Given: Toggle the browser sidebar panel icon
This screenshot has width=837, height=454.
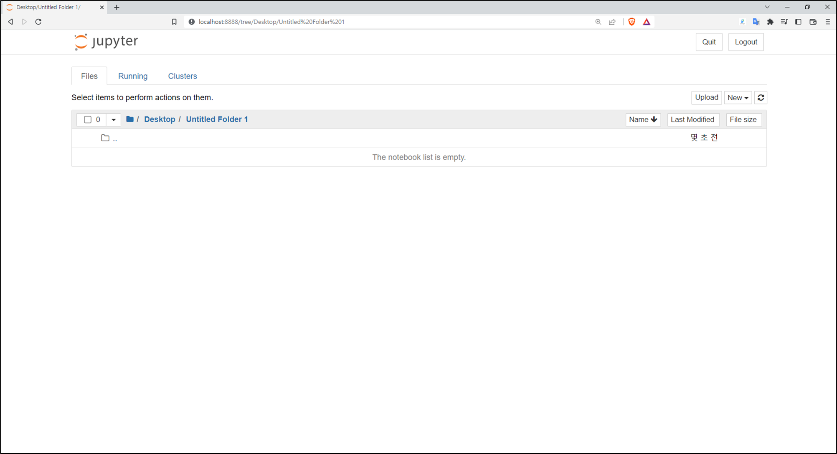Looking at the screenshot, I should [x=798, y=22].
